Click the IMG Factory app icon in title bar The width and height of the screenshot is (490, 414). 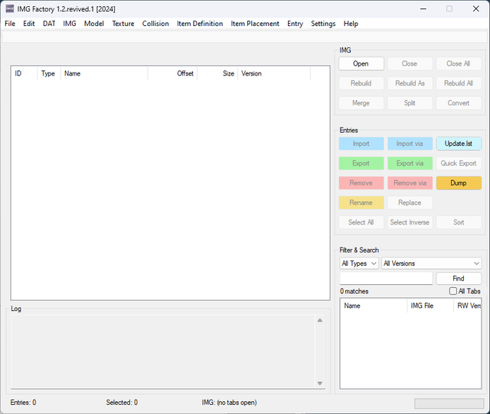[10, 8]
